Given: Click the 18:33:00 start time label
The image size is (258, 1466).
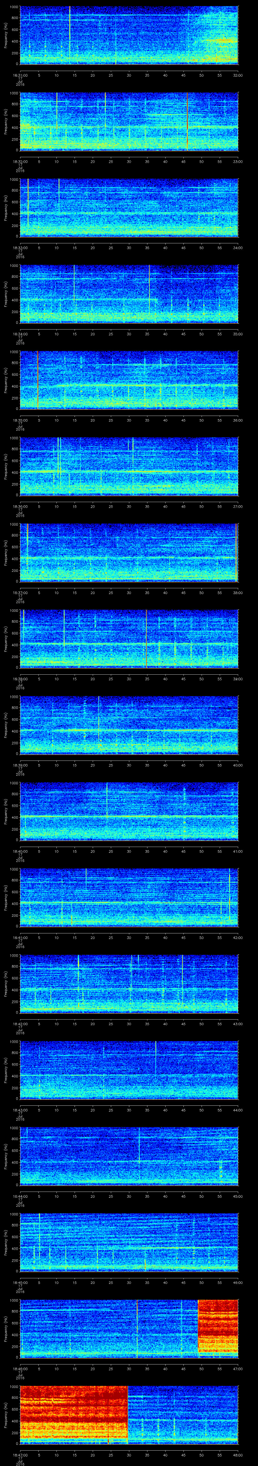Looking at the screenshot, I should tap(20, 248).
